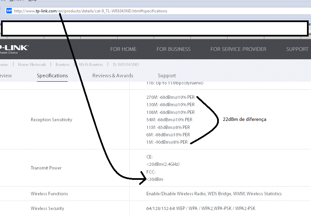Switch to the Specifications tab

click(52, 76)
